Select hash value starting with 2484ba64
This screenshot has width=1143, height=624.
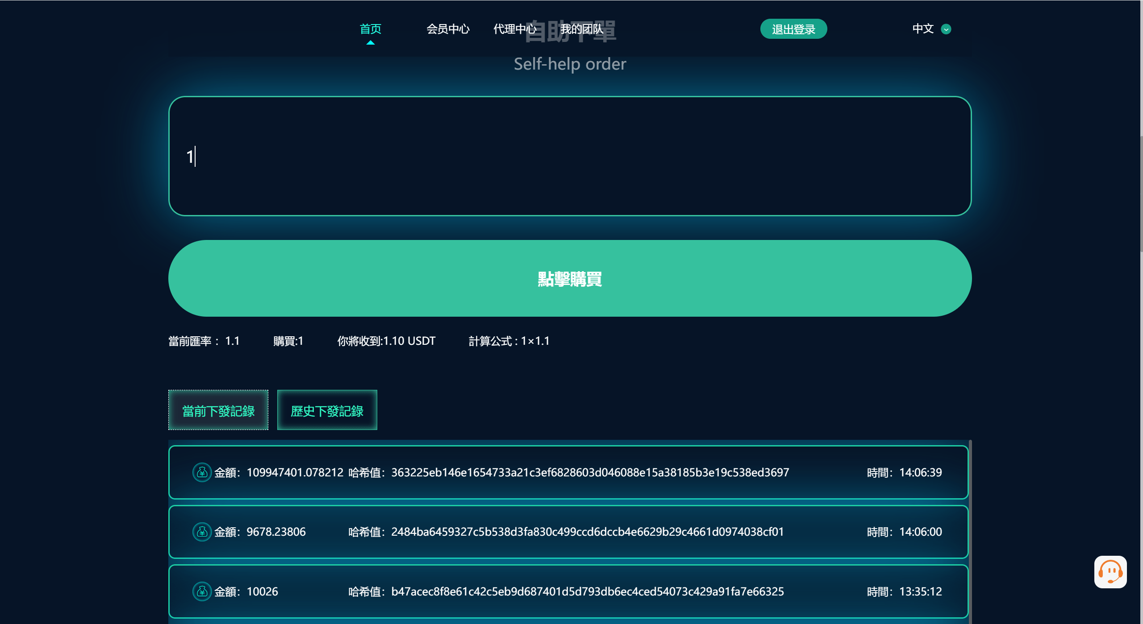tap(587, 532)
